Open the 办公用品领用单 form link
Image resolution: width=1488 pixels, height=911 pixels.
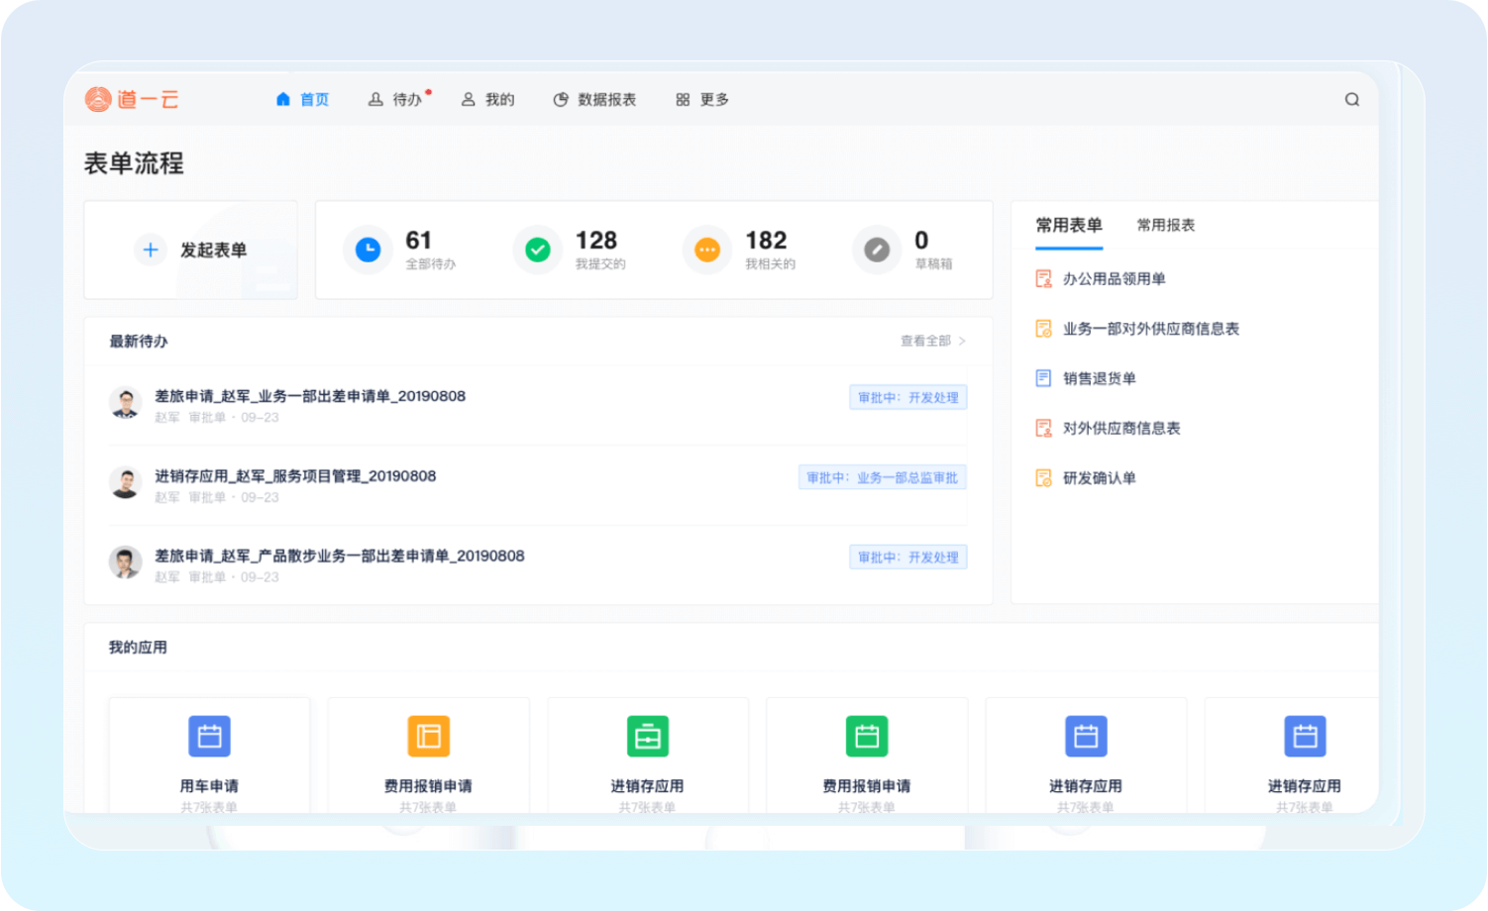coord(1114,279)
